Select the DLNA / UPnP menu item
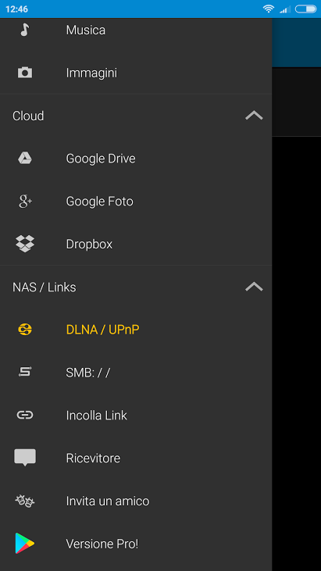 point(136,330)
